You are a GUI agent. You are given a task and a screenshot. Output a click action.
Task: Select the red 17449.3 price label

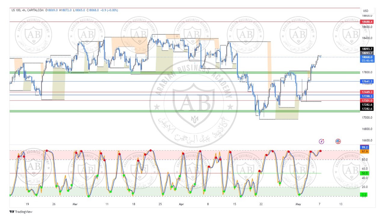click(x=367, y=92)
